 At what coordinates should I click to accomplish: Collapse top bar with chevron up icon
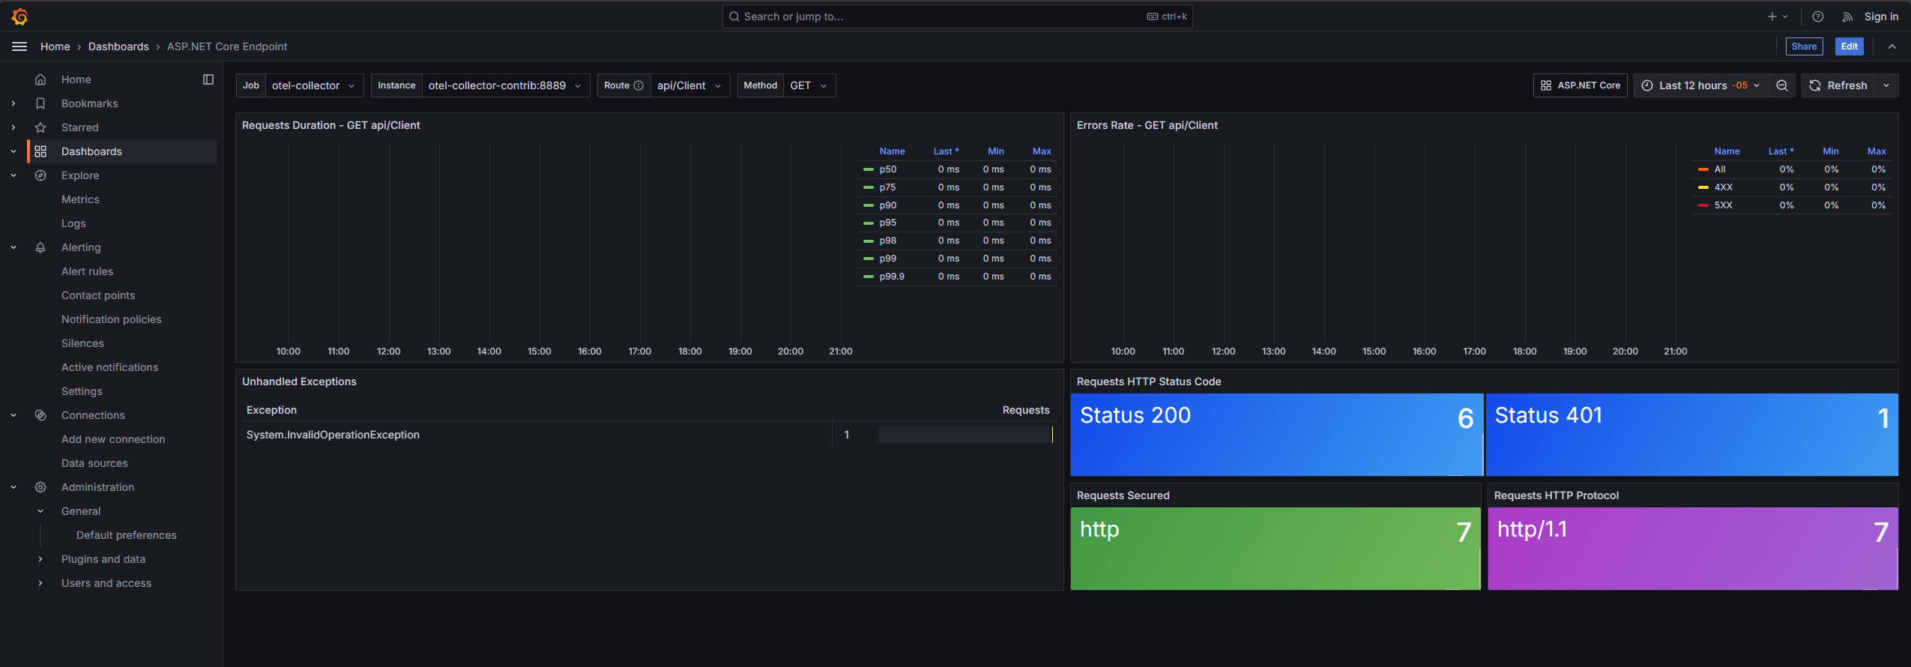(1892, 46)
